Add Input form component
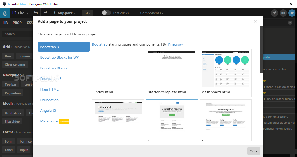Viewport: 297px width, 157px height. [24, 150]
